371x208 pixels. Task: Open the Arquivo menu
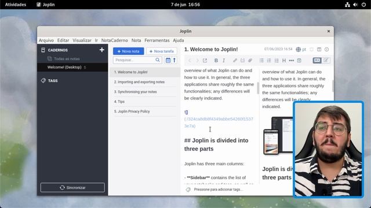[46, 40]
